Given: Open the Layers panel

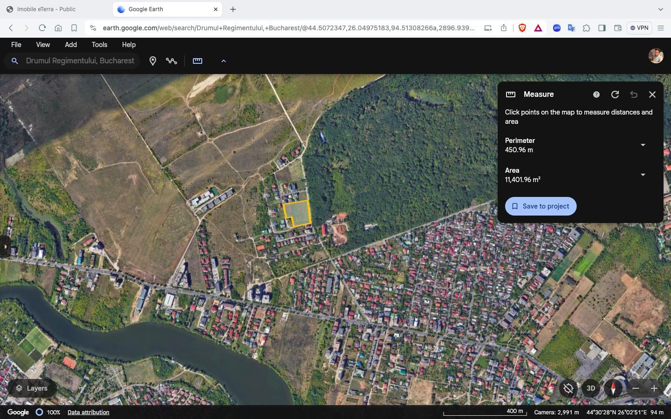Looking at the screenshot, I should 31,388.
